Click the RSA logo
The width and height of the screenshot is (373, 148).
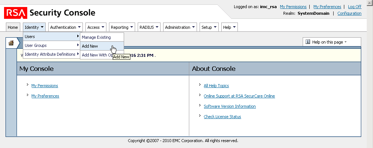click(15, 13)
